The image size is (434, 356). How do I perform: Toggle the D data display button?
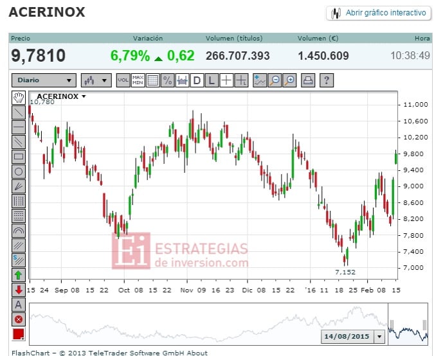(197, 80)
